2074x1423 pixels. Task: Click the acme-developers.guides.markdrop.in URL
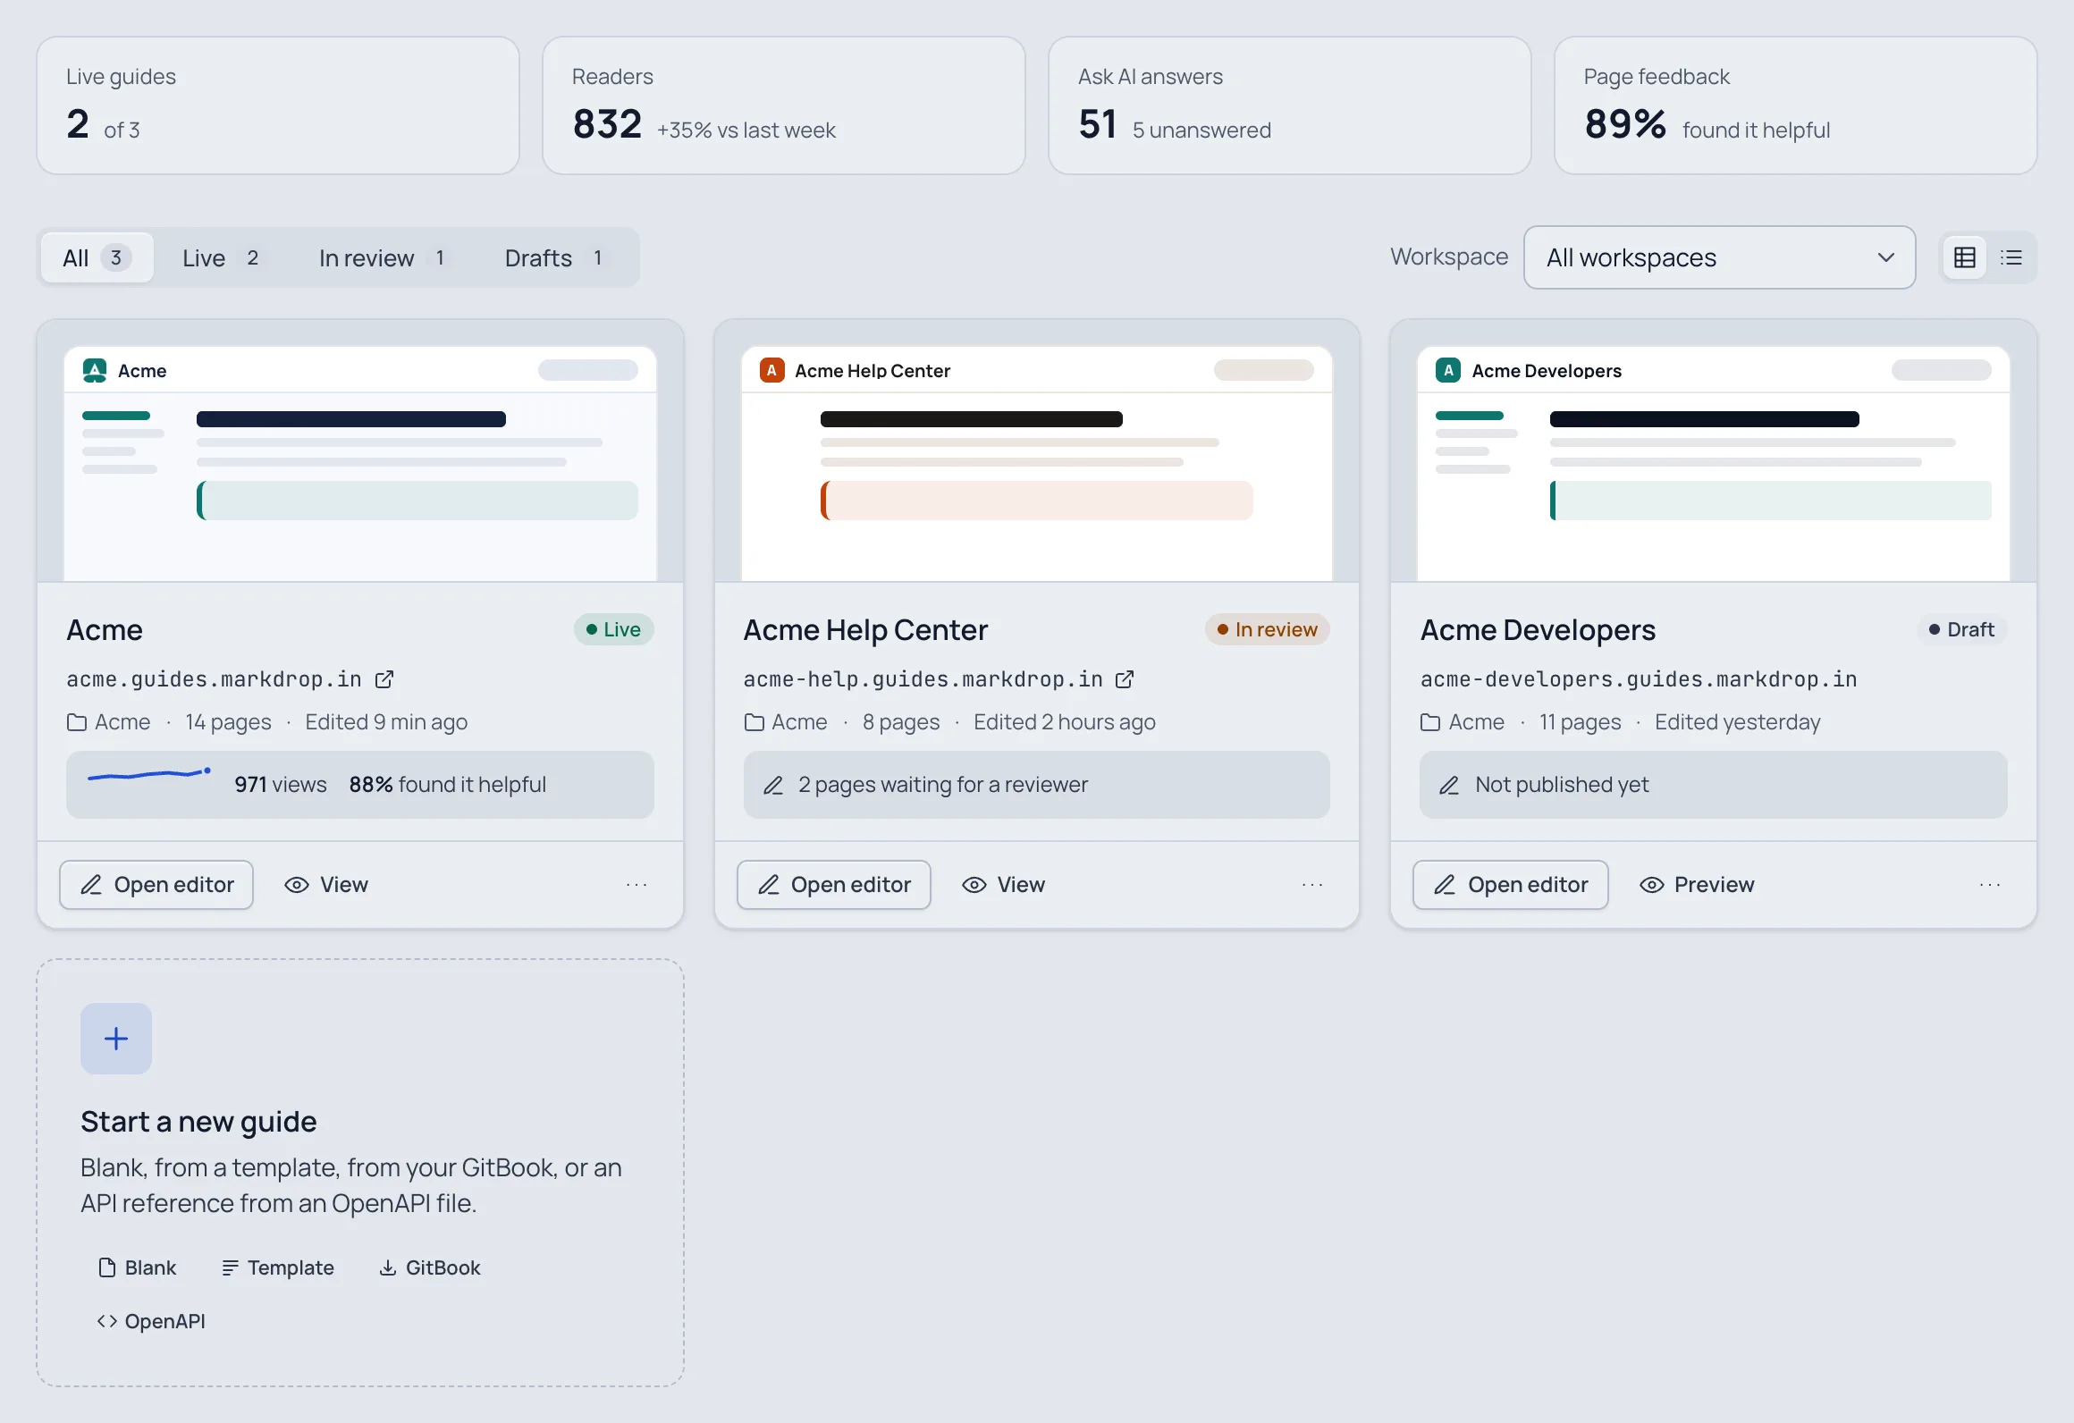coord(1639,679)
